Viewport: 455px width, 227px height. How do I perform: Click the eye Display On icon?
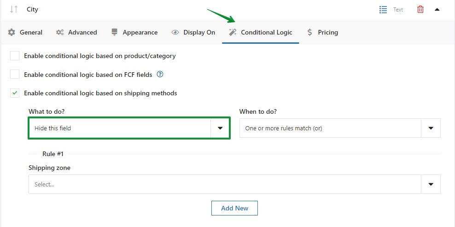(175, 32)
